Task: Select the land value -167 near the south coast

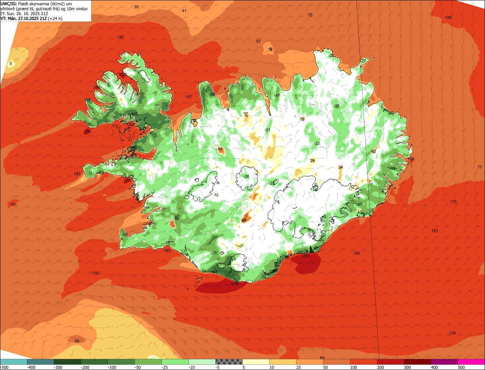Action: click(213, 272)
